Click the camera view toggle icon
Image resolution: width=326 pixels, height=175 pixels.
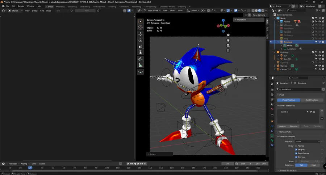[228, 45]
